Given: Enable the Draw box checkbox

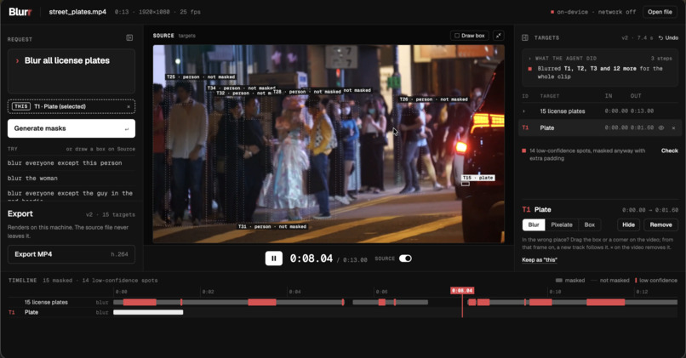Looking at the screenshot, I should click(x=457, y=36).
